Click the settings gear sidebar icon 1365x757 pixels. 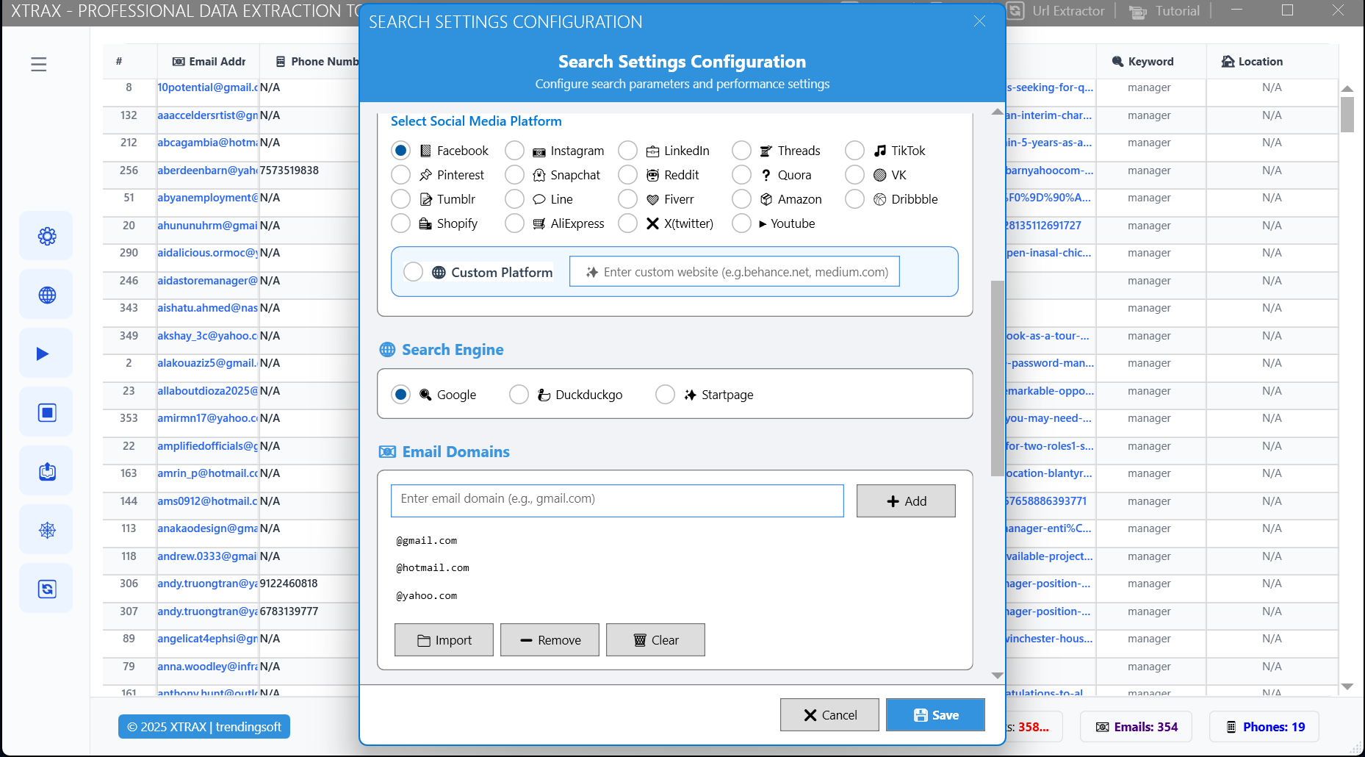47,236
